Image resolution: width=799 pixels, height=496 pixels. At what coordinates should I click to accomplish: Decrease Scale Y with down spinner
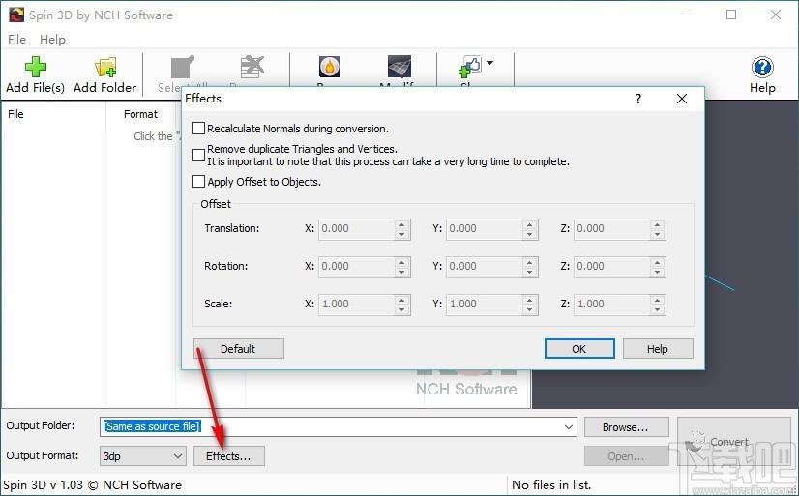click(530, 309)
